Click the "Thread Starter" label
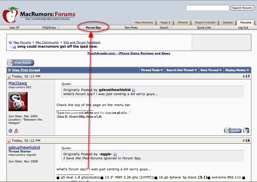 (20, 151)
